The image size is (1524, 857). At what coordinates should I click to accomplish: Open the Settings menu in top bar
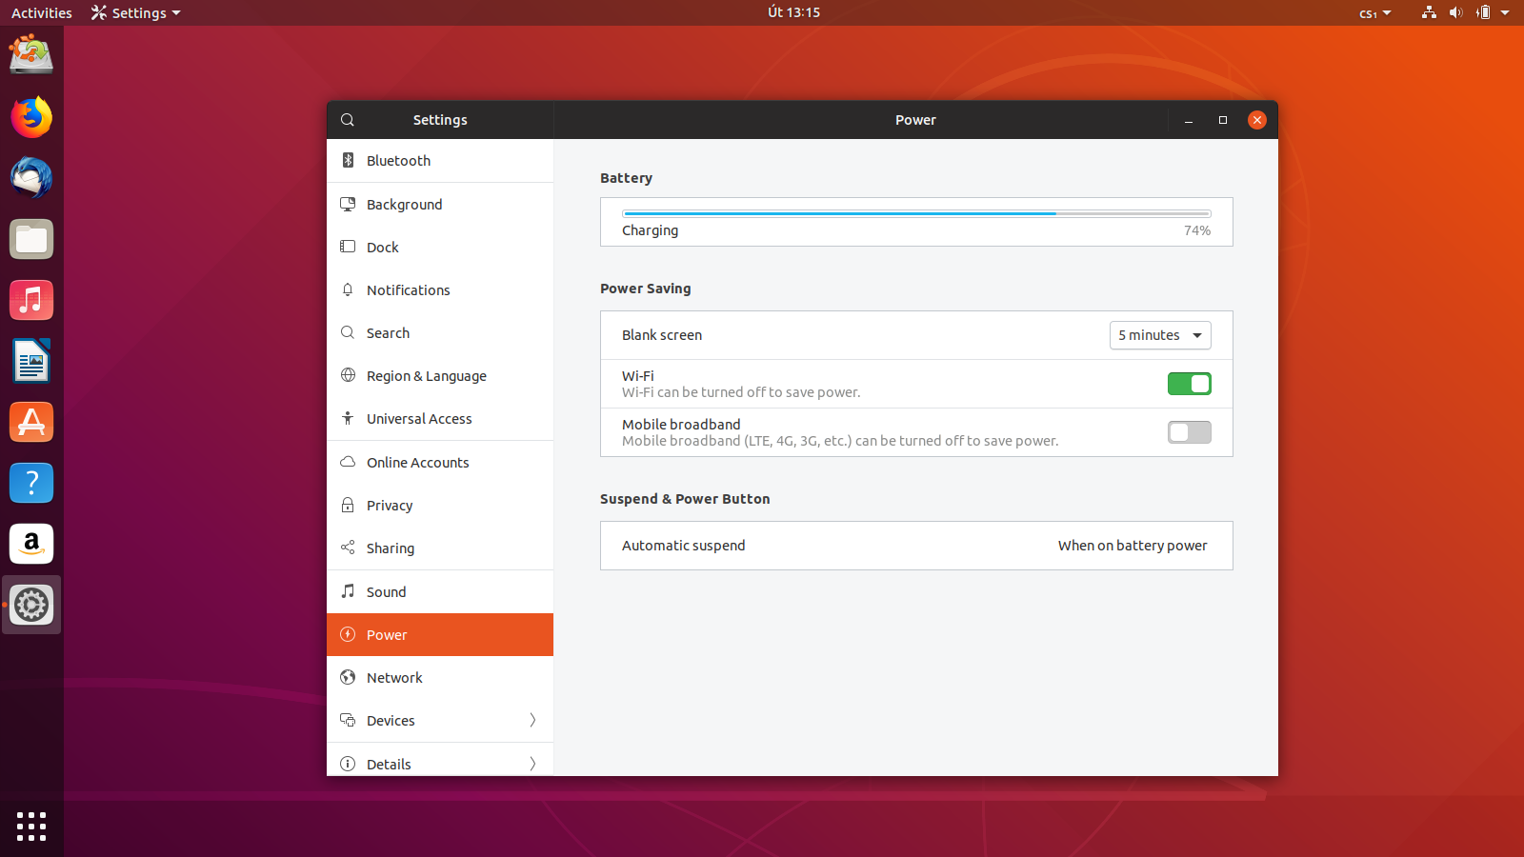134,12
